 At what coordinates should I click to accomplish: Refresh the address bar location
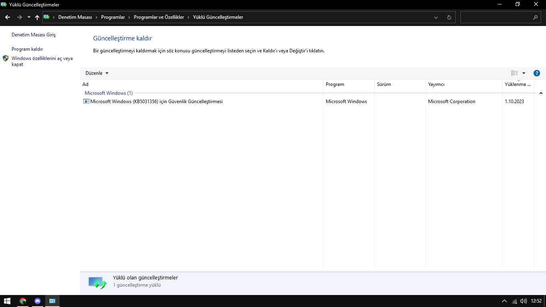pyautogui.click(x=449, y=17)
